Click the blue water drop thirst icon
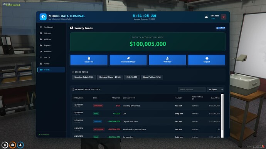 (x=20, y=145)
